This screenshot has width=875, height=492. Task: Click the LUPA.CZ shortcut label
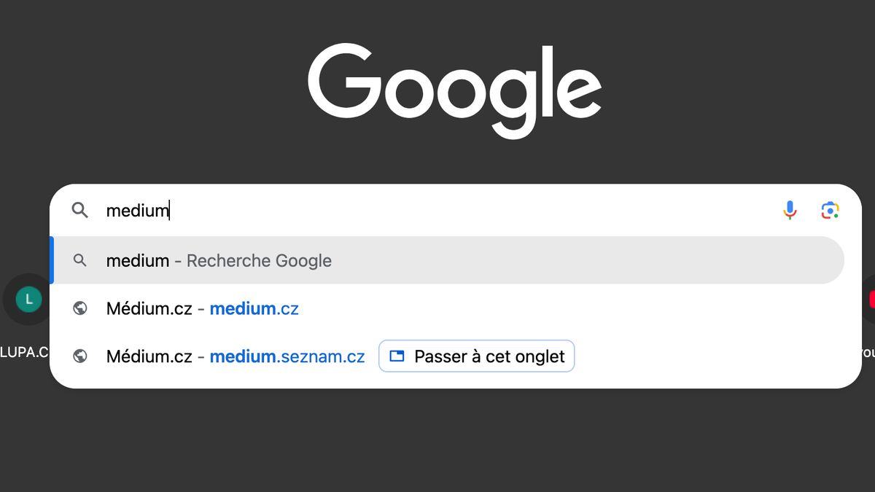click(24, 353)
